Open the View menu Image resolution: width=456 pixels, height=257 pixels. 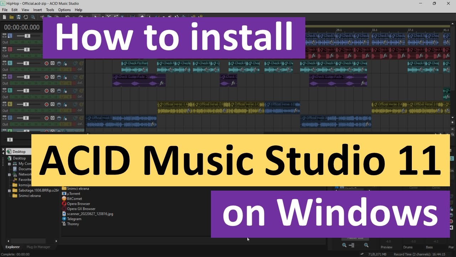[25, 10]
